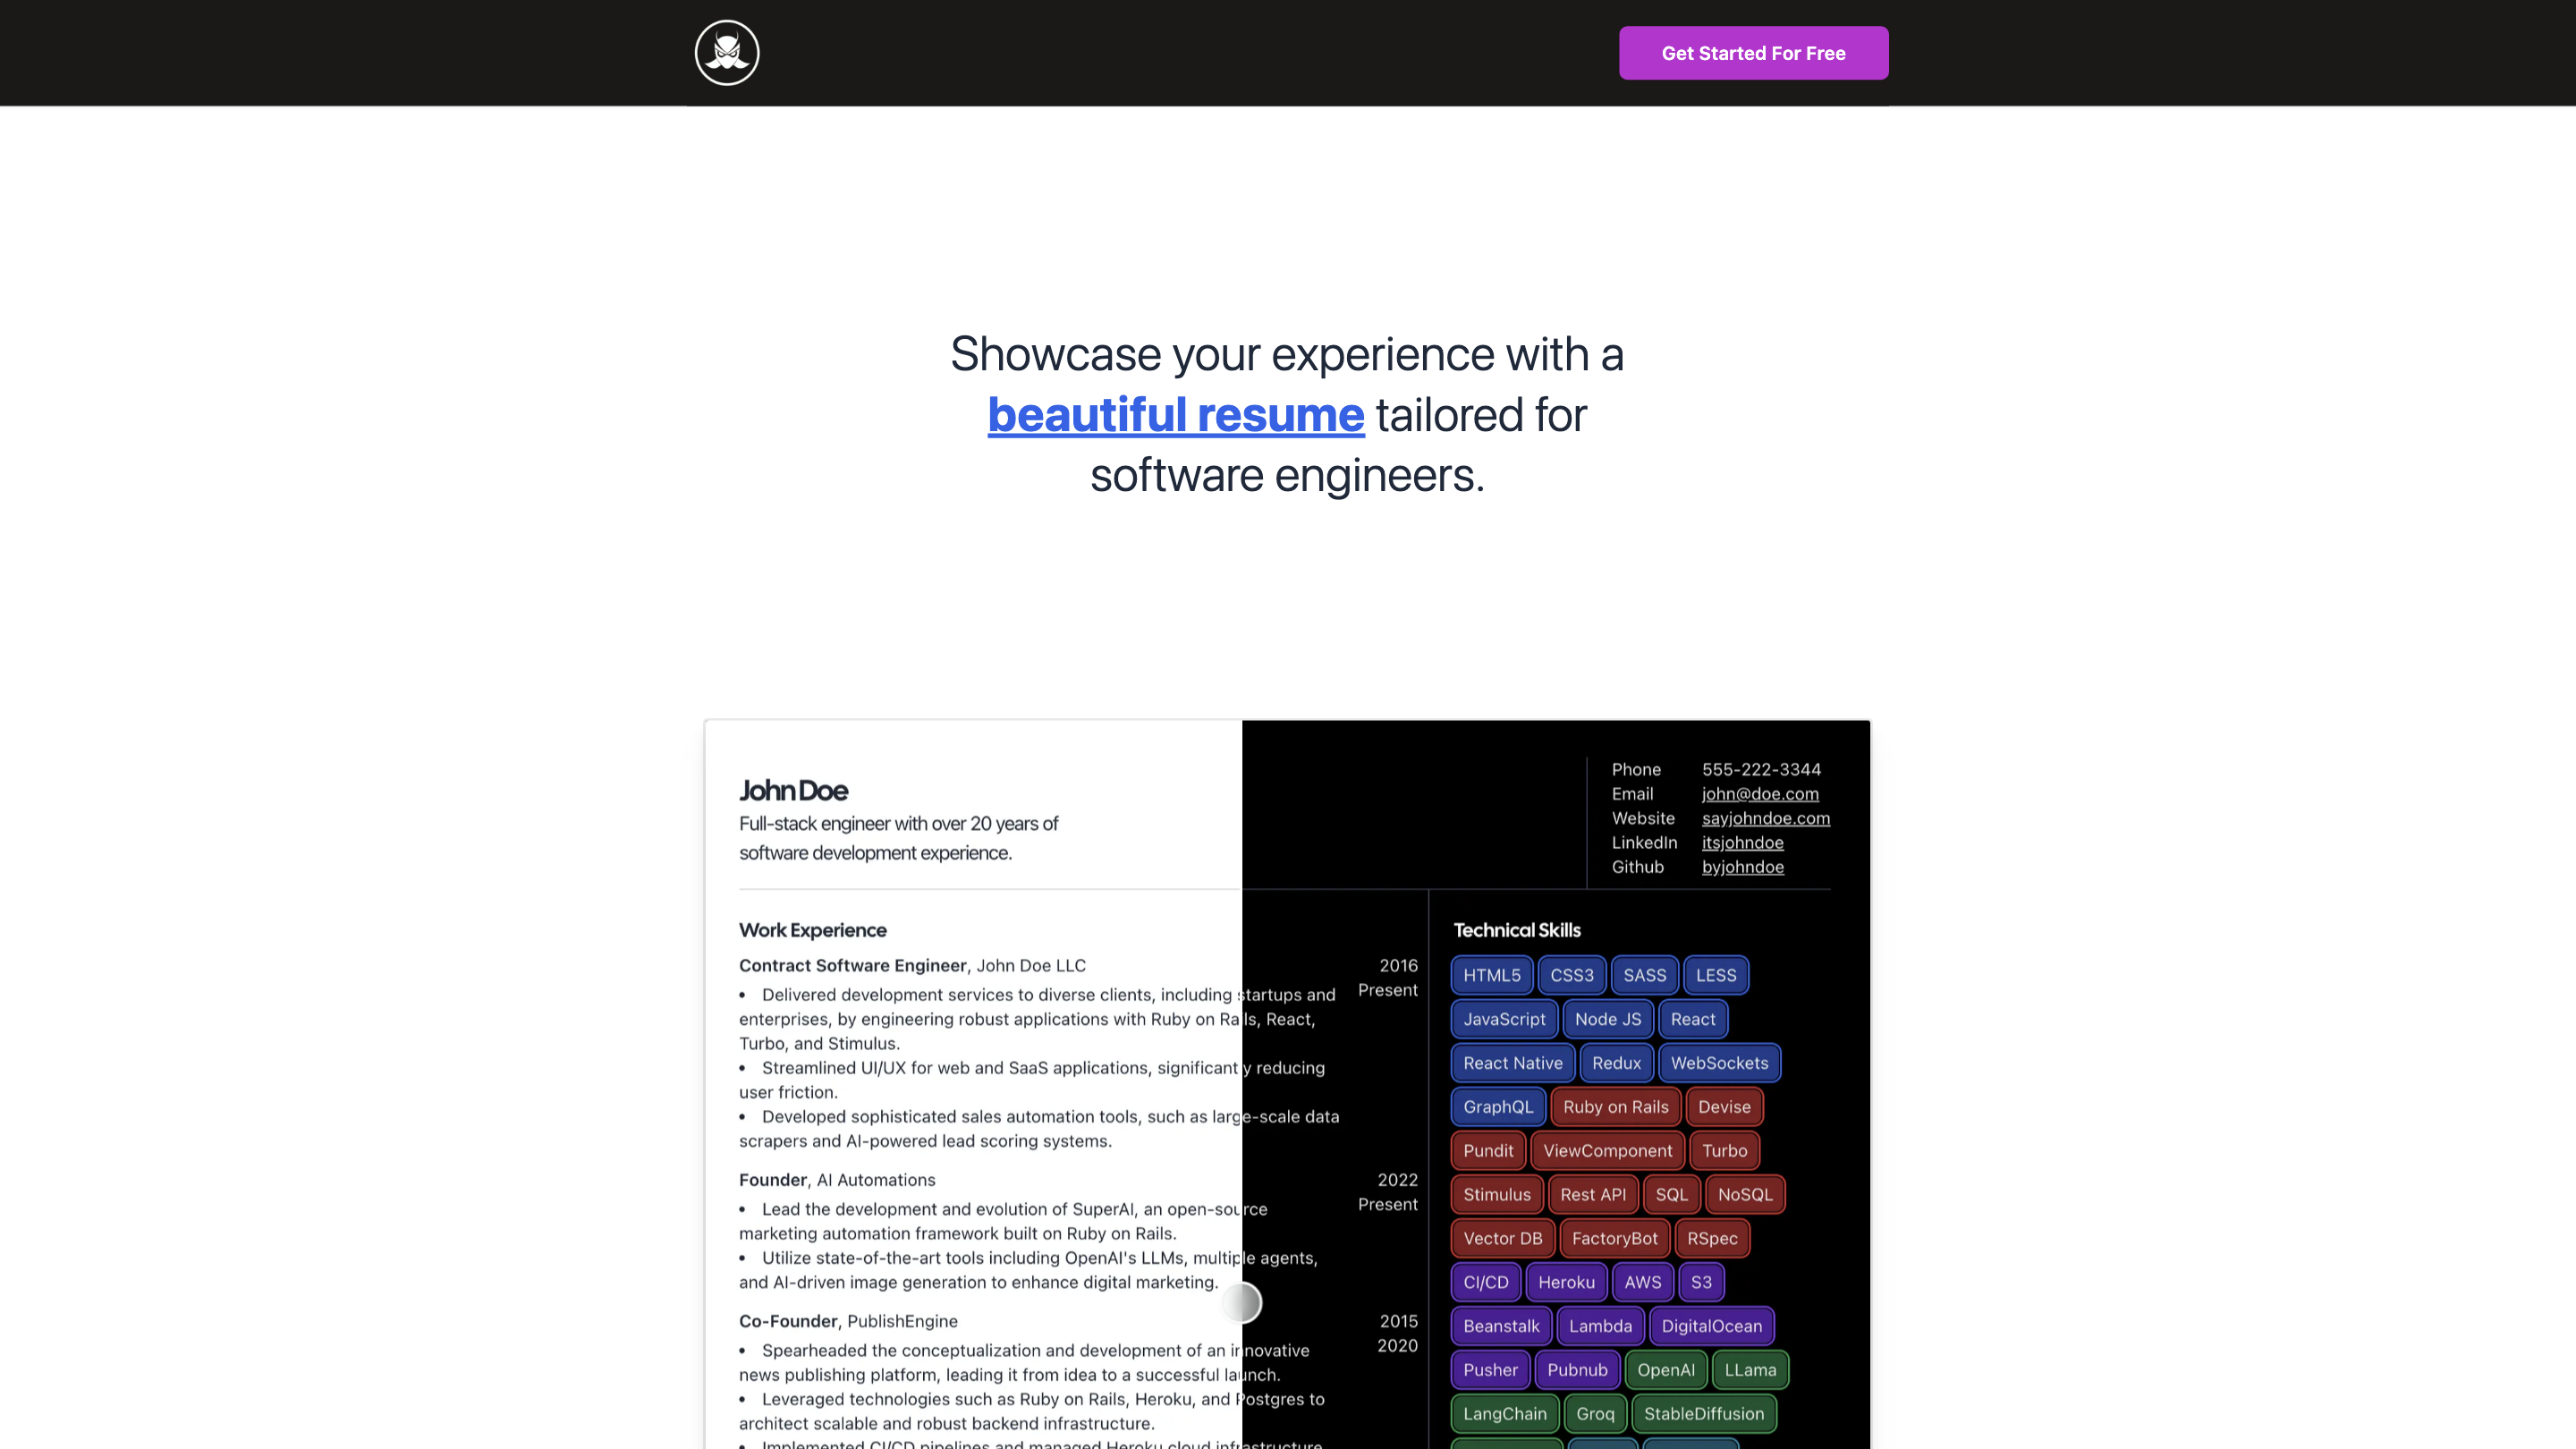Grab the light/dark comparison slider handle
The image size is (2576, 1449).
pos(1241,1303)
